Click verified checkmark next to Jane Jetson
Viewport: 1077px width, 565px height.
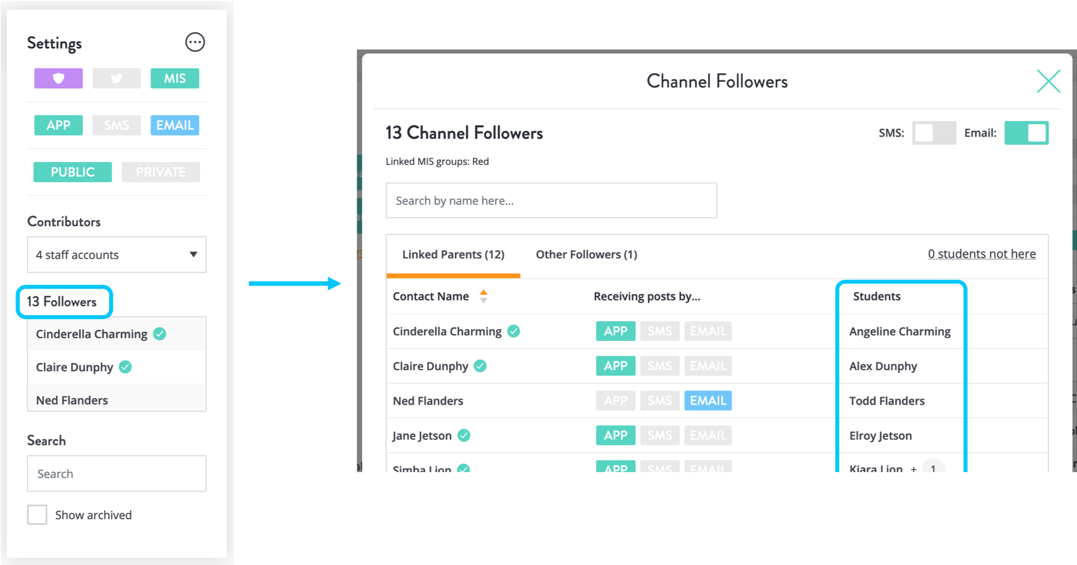tap(464, 435)
